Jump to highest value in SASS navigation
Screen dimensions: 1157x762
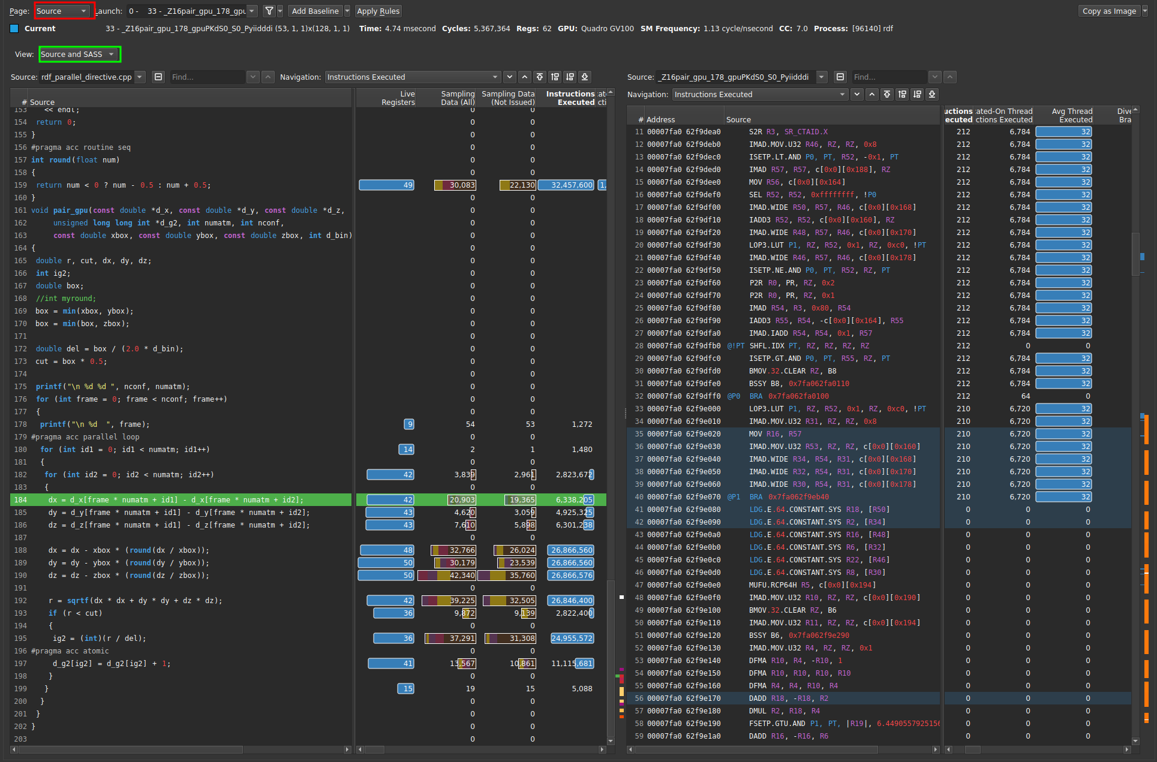(x=887, y=94)
